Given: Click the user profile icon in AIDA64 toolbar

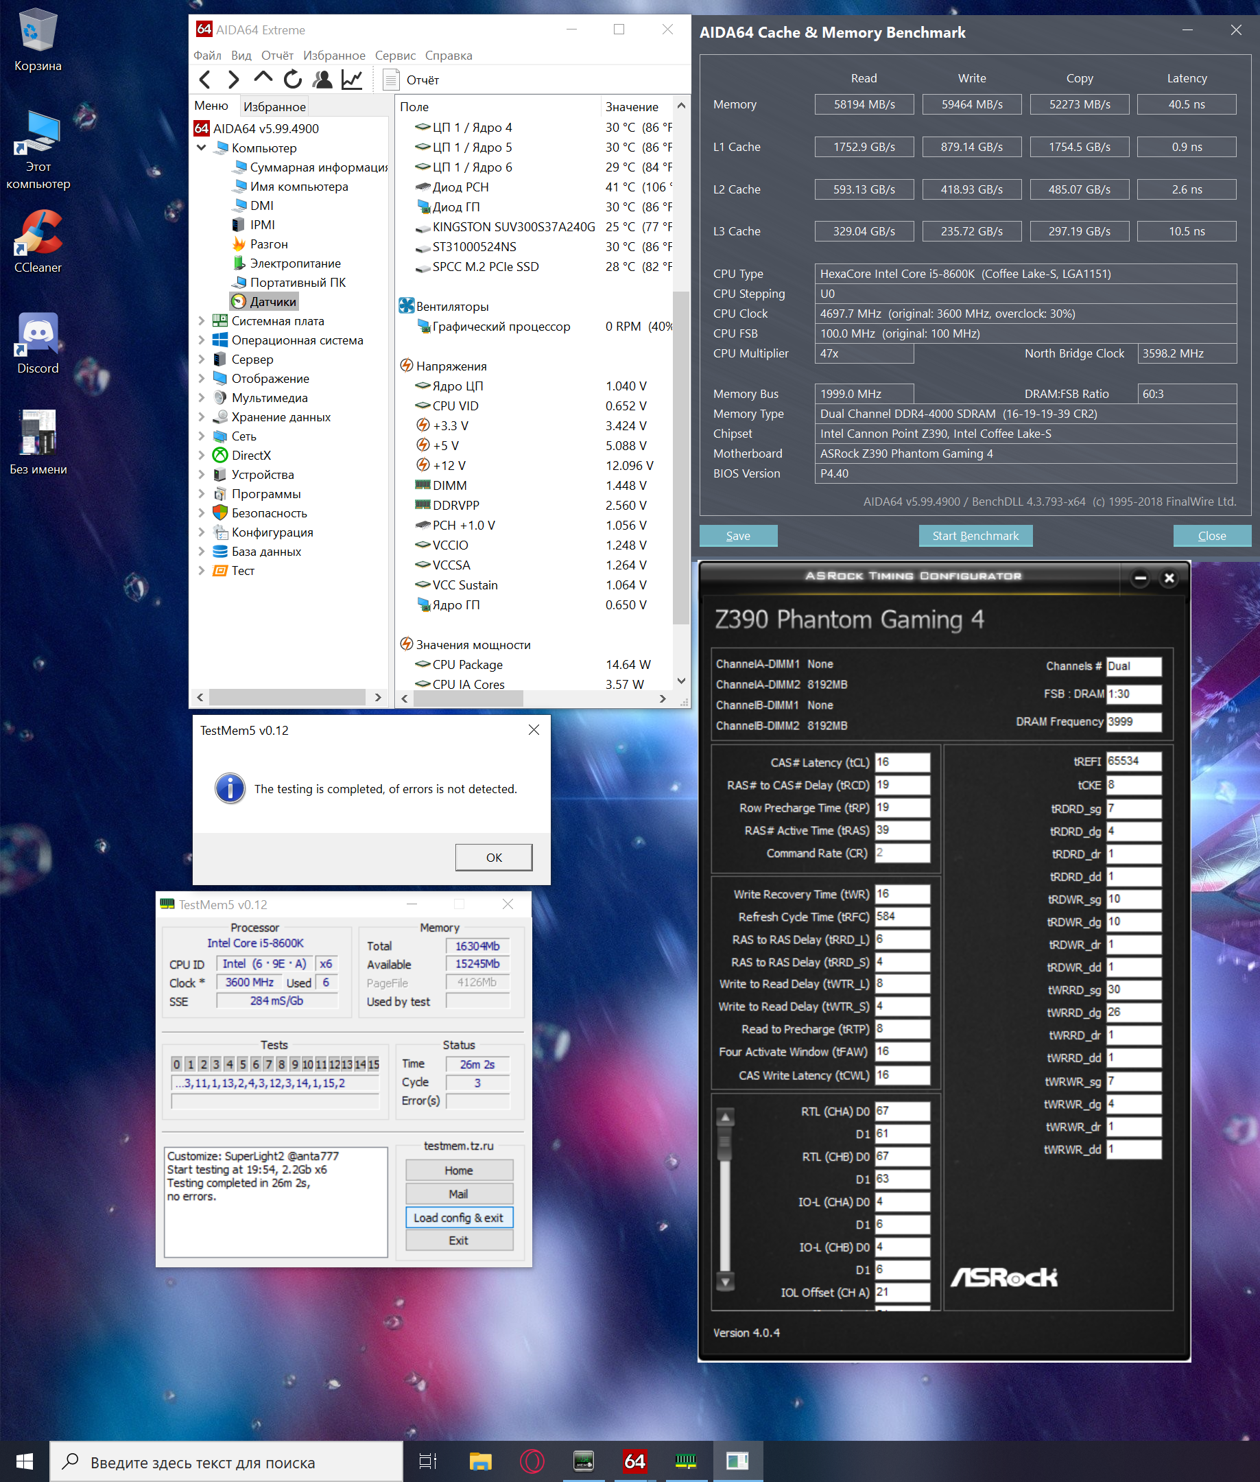Looking at the screenshot, I should coord(323,80).
